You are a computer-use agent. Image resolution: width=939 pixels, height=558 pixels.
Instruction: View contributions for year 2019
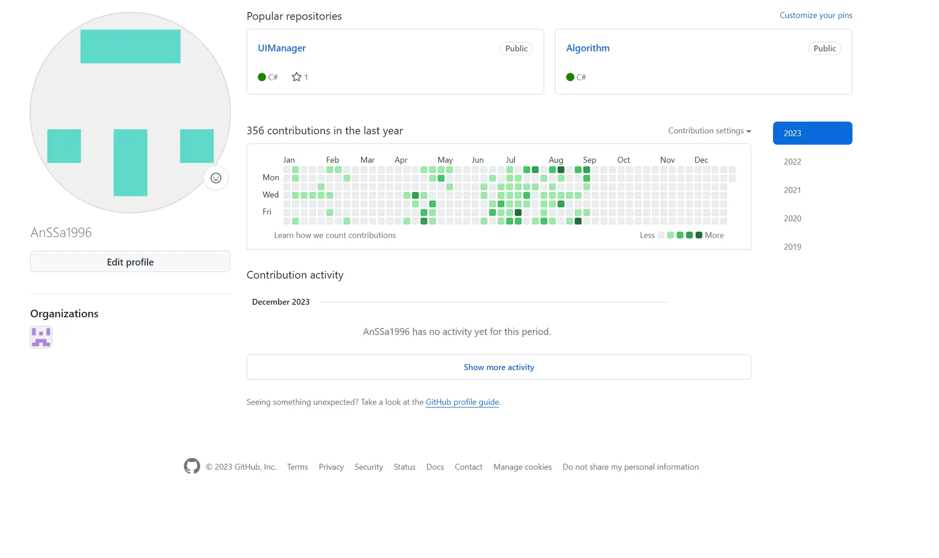(x=792, y=247)
